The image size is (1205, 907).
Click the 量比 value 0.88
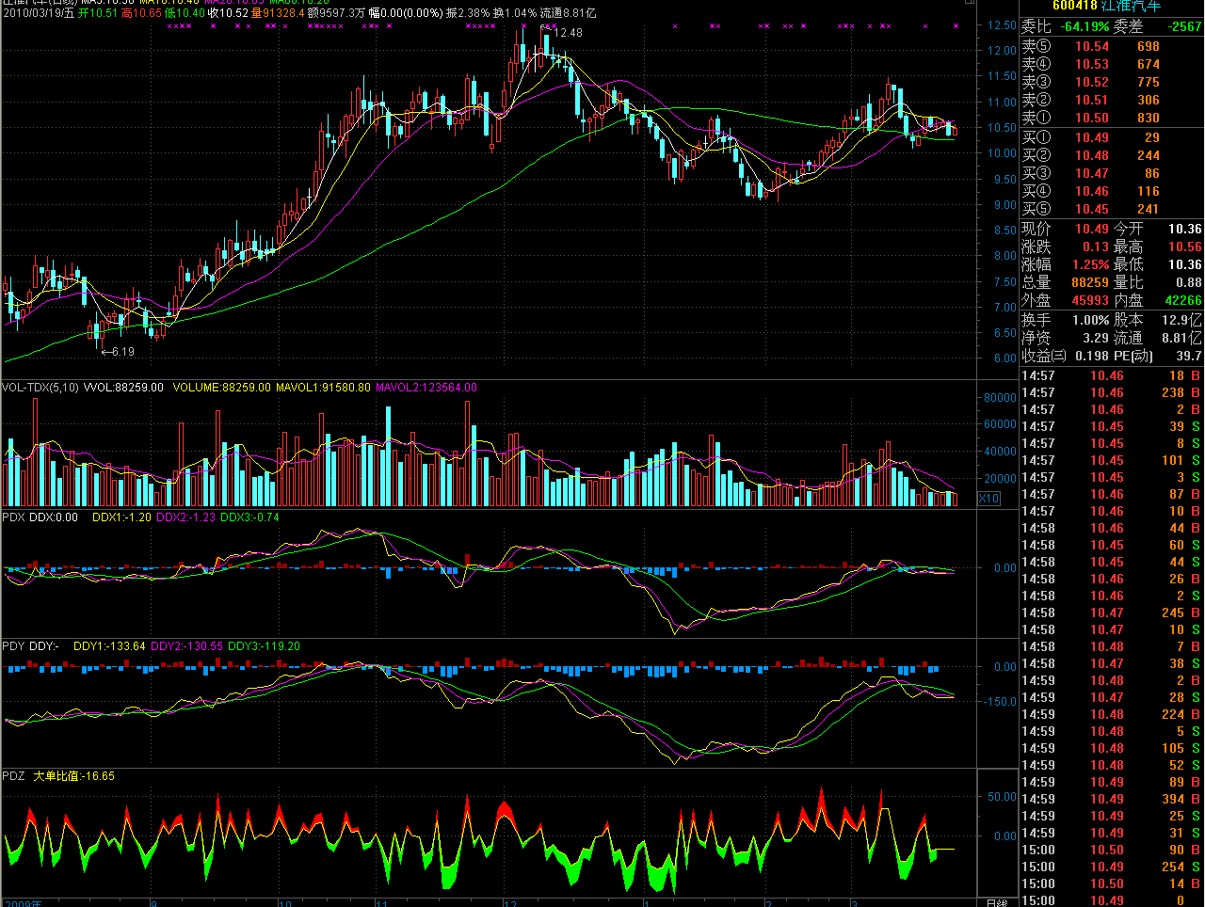[1189, 282]
